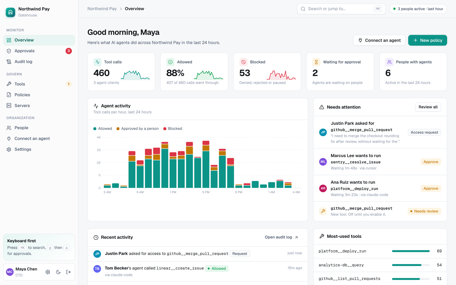
Task: Click the Northwind Pay Gatehouse logo icon
Action: coord(11,12)
